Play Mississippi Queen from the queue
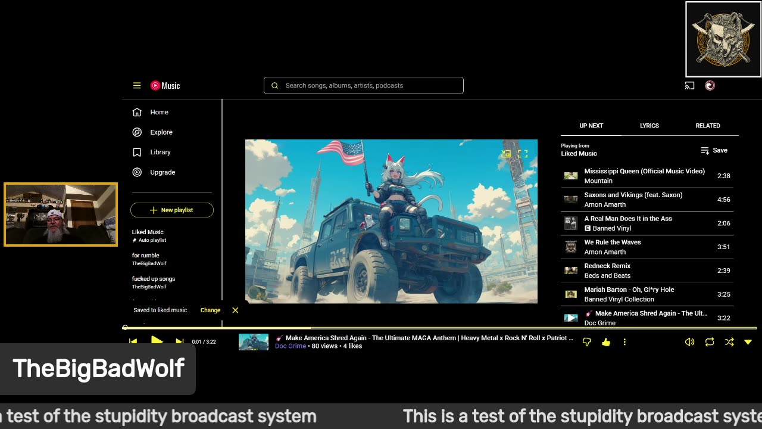 tap(647, 176)
